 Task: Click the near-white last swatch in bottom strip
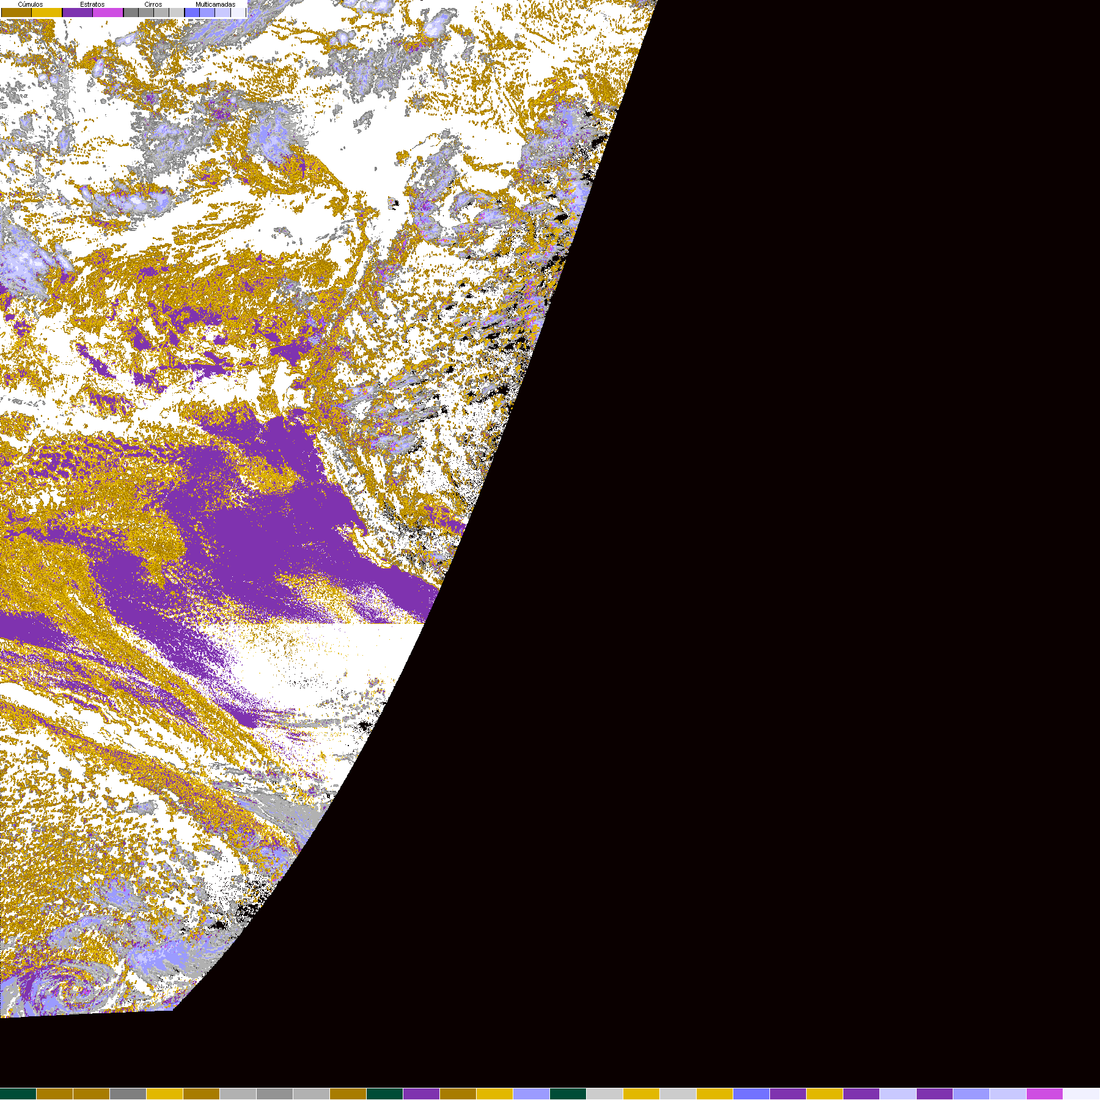click(x=1082, y=1094)
